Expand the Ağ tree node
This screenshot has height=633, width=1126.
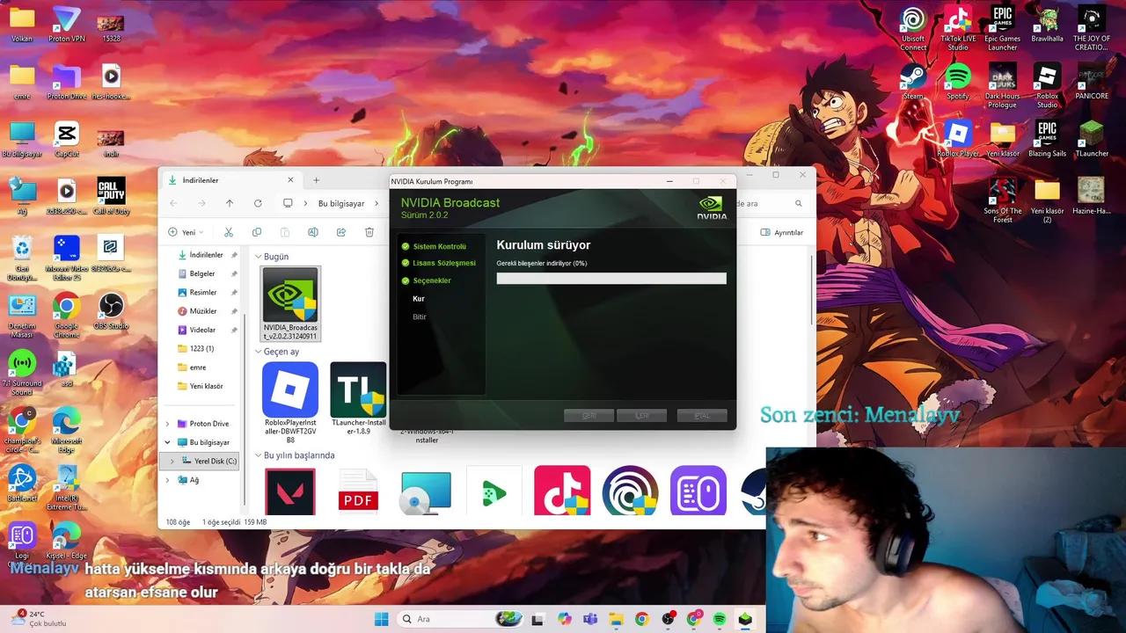pos(168,480)
